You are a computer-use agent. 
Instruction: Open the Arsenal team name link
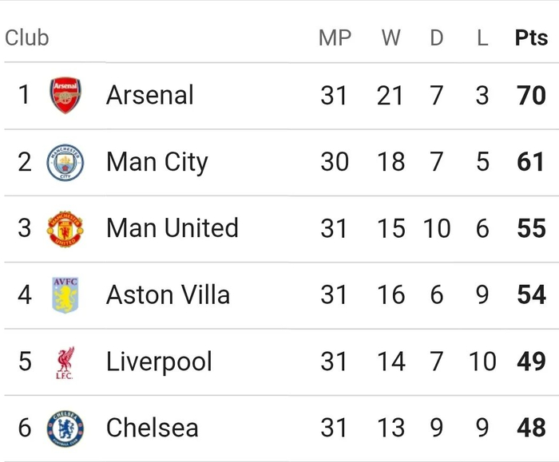pyautogui.click(x=150, y=95)
